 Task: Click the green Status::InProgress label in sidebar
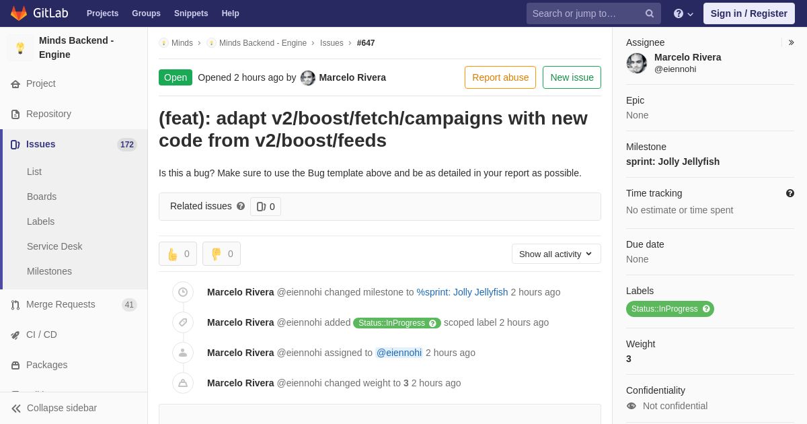tap(670, 309)
